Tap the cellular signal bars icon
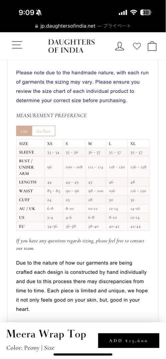 coord(123,13)
